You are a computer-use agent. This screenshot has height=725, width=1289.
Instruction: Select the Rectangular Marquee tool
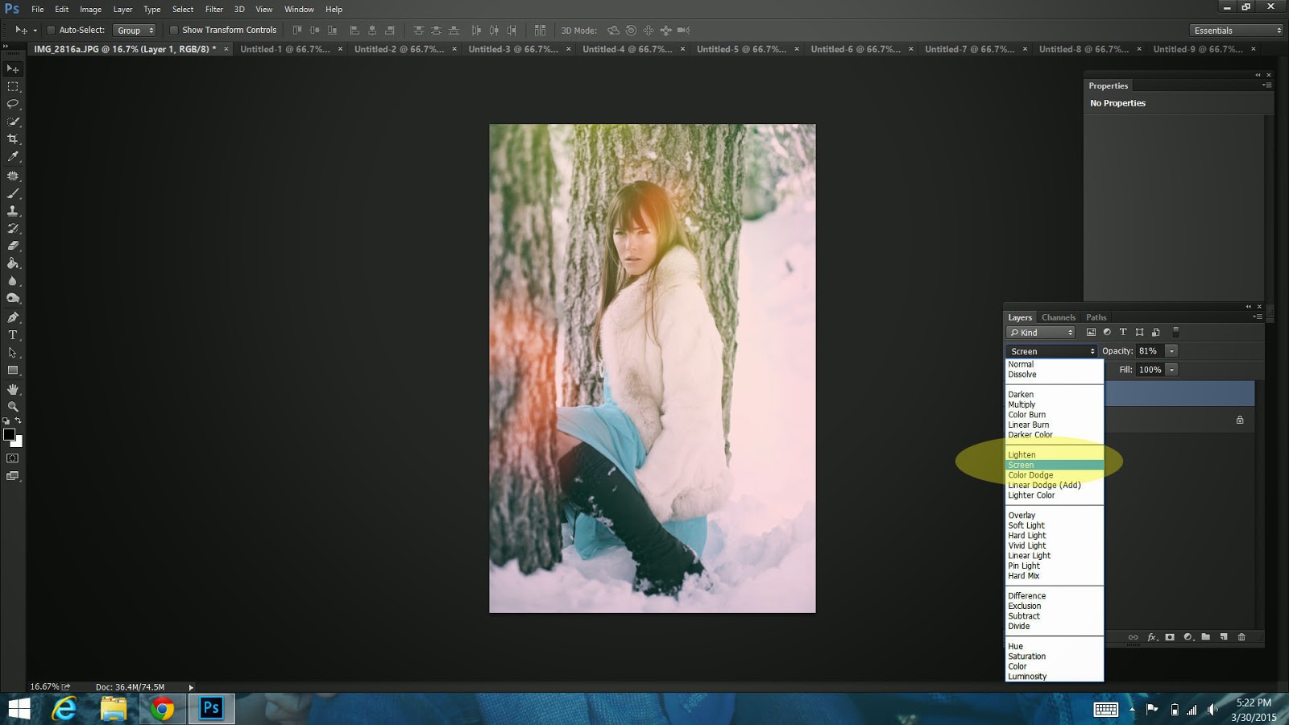[13, 87]
